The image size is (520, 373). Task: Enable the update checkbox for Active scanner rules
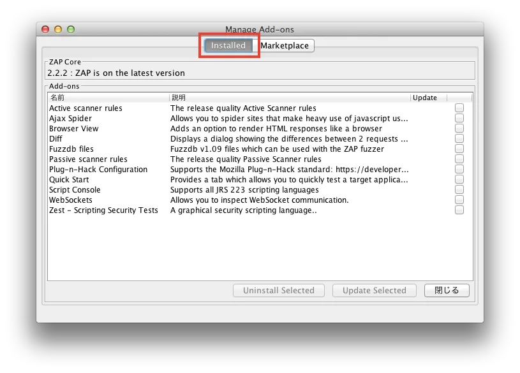point(459,108)
